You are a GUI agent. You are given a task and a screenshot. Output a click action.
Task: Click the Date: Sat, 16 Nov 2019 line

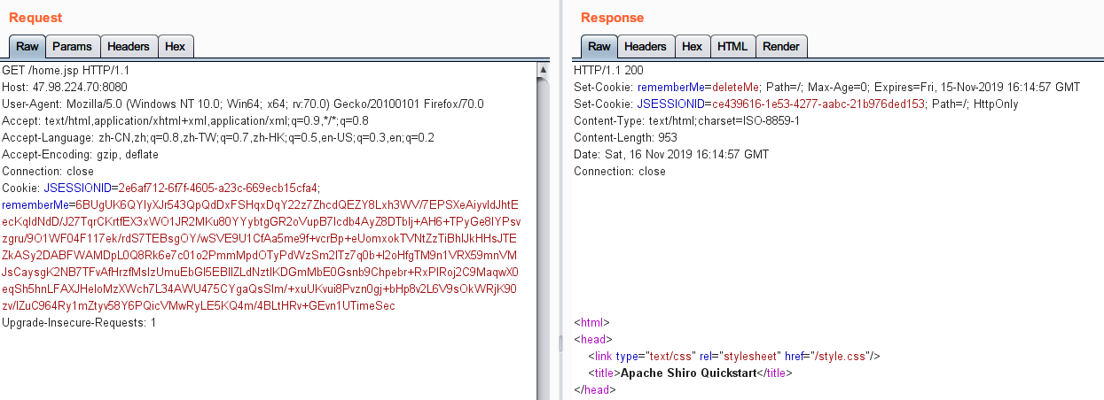pos(669,154)
